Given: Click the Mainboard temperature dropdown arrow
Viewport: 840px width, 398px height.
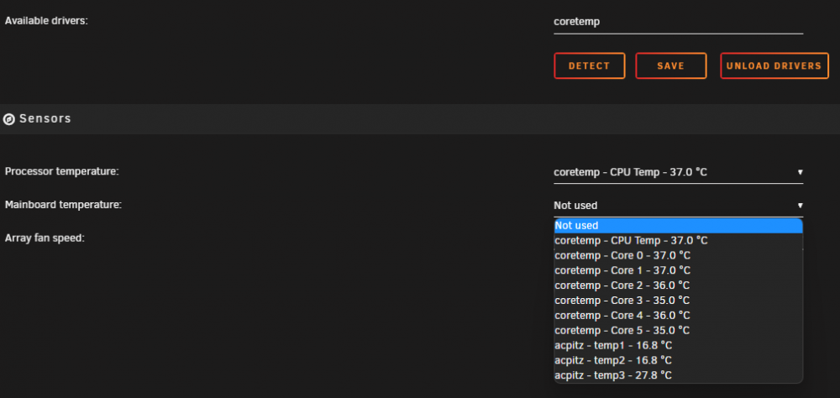Looking at the screenshot, I should point(800,206).
